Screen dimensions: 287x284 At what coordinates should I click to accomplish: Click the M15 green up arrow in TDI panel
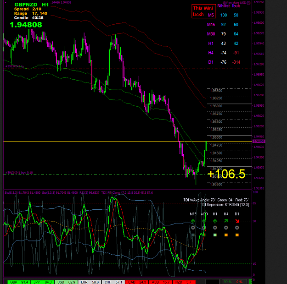193,221
